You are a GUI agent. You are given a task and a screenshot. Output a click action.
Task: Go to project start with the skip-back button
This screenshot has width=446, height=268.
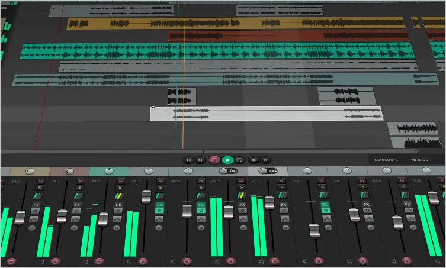point(188,160)
